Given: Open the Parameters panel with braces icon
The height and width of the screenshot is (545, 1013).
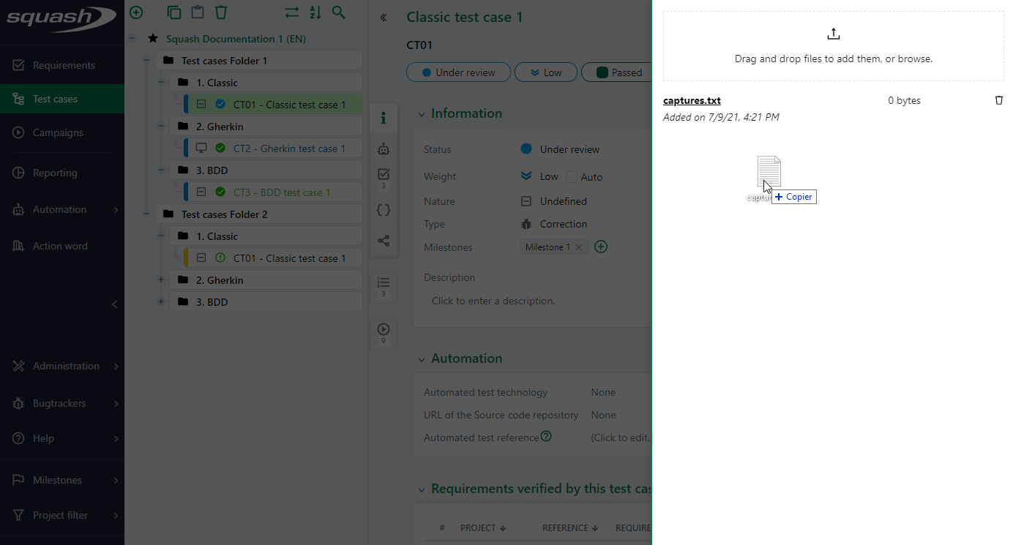Looking at the screenshot, I should pos(384,210).
